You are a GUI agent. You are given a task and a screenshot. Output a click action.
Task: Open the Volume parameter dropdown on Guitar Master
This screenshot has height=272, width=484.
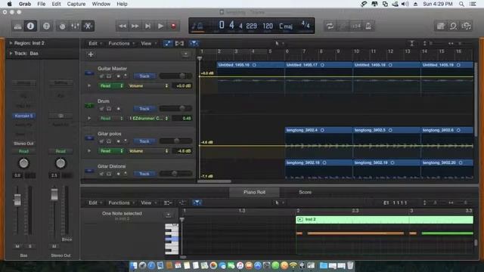coord(148,85)
